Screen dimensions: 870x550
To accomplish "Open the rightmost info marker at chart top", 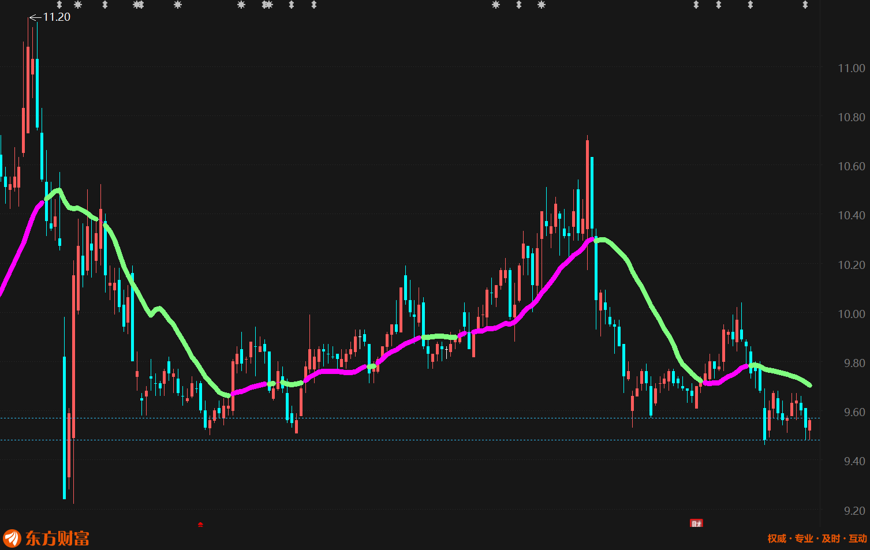I will [805, 5].
